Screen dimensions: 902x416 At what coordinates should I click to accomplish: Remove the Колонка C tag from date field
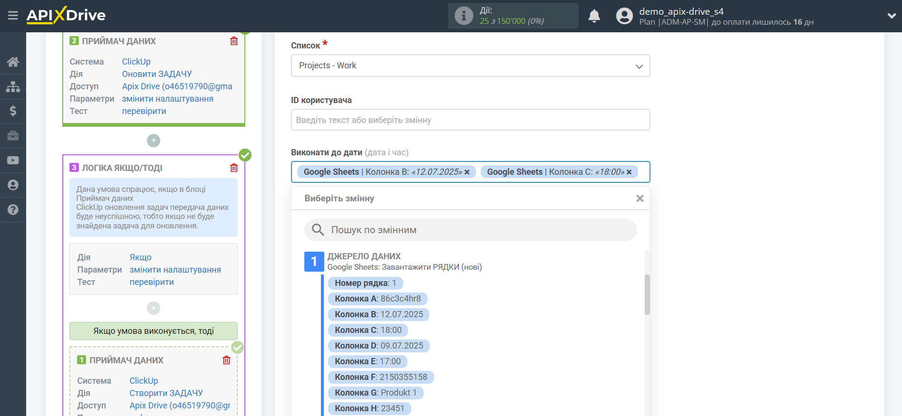(x=629, y=172)
